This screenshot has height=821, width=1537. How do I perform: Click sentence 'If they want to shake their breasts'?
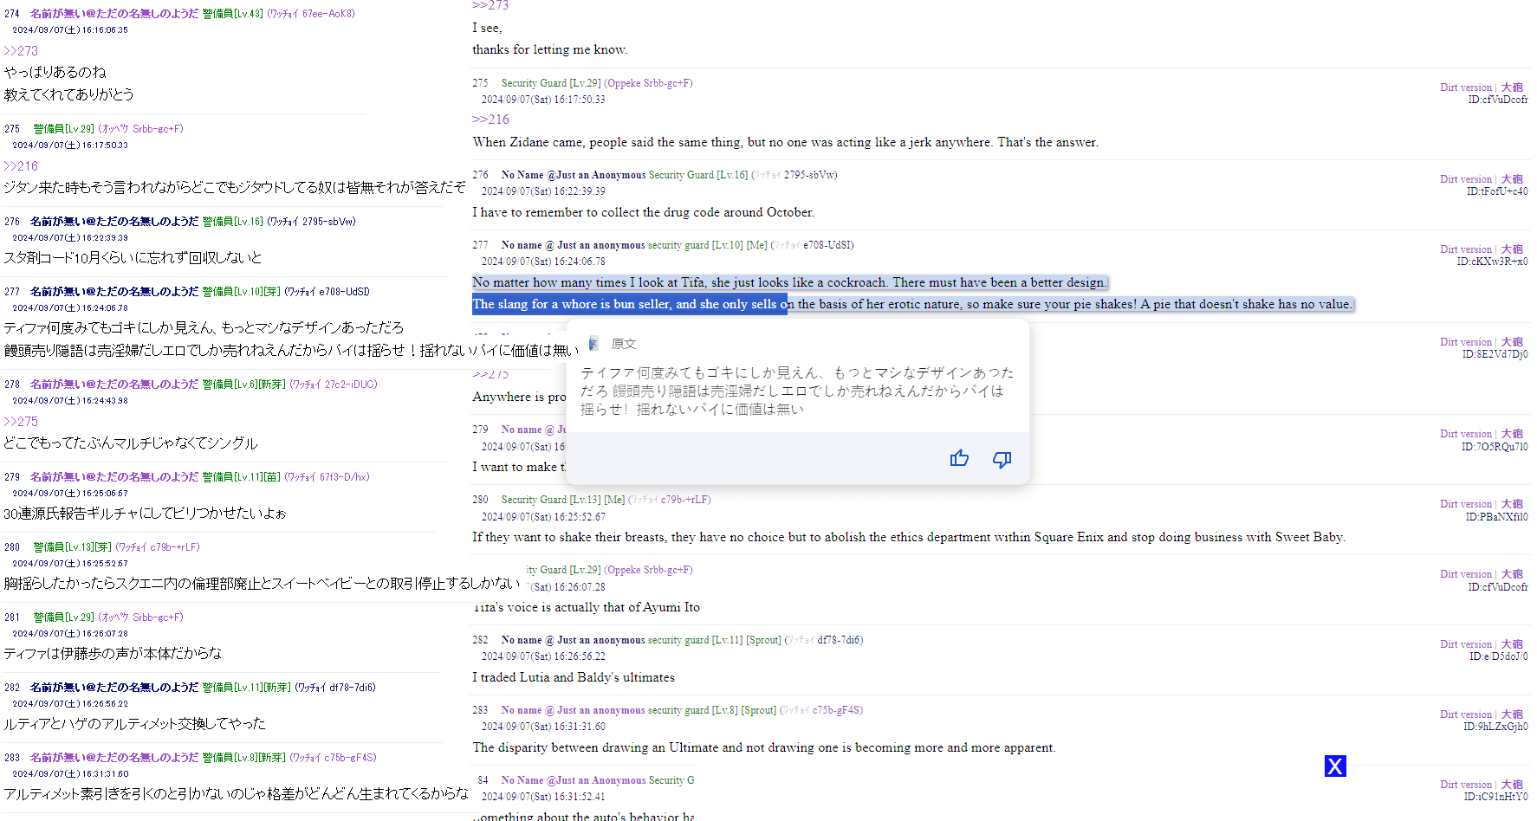pyautogui.click(x=909, y=537)
